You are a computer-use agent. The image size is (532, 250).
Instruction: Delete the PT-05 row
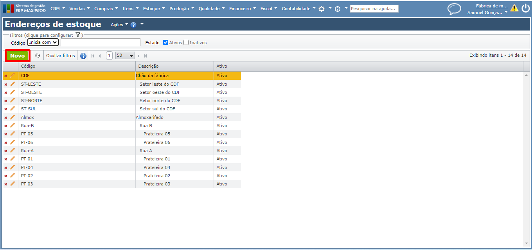point(6,134)
